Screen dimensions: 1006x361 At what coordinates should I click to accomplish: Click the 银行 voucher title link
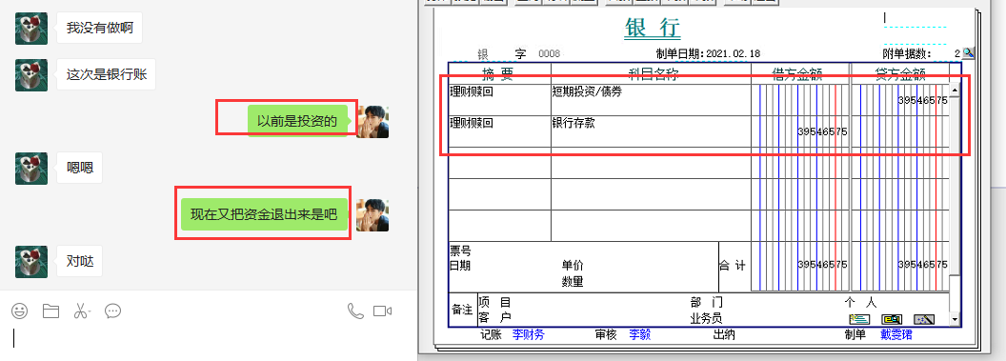pyautogui.click(x=653, y=29)
